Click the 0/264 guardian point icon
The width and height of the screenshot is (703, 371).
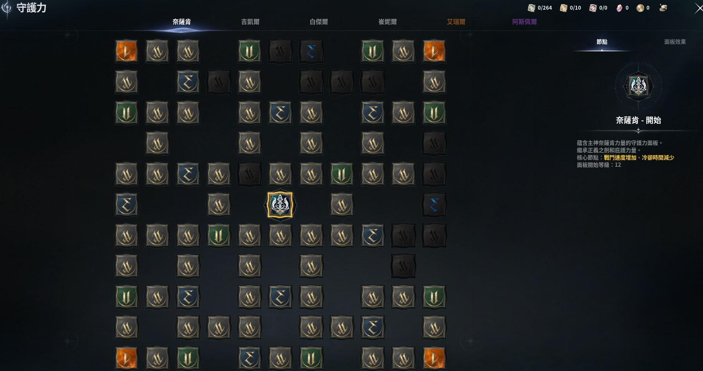tap(532, 8)
